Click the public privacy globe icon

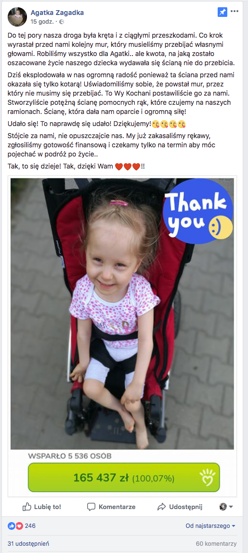coord(62,22)
